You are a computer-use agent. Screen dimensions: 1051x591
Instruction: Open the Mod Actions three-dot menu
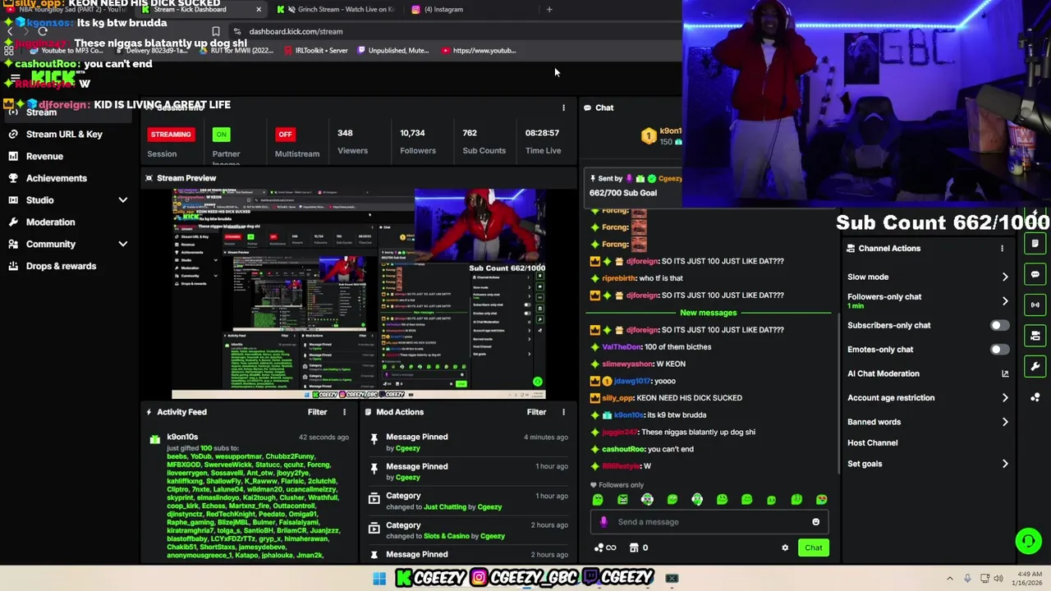563,412
